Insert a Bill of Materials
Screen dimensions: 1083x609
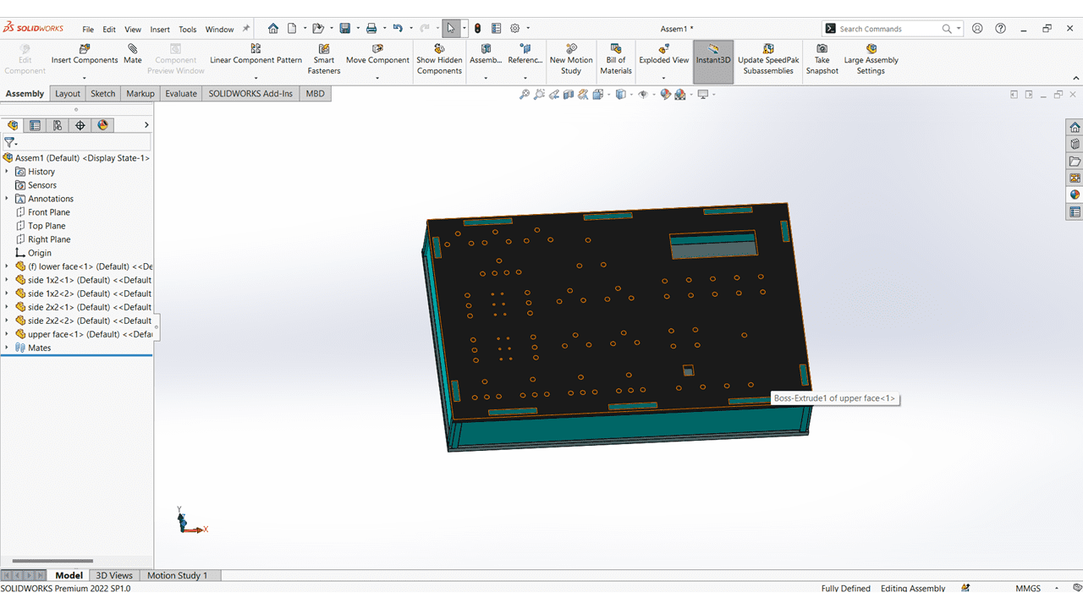(616, 59)
